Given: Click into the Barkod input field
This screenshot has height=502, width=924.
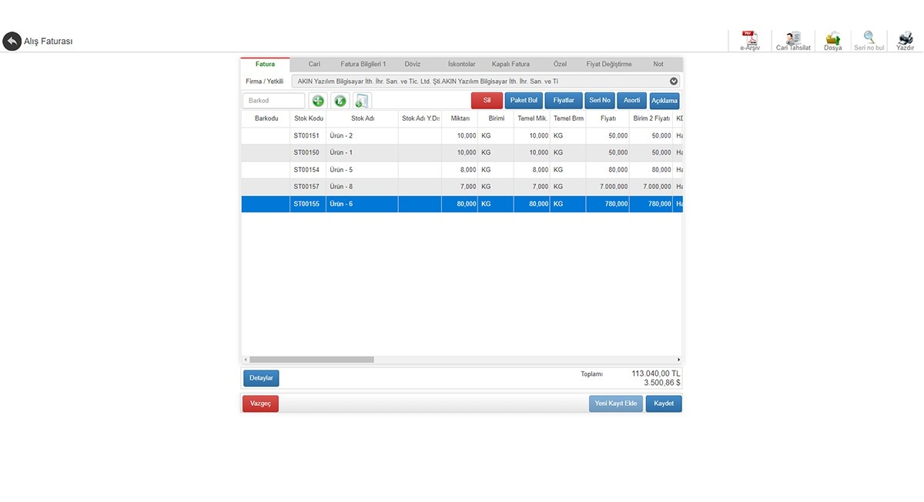Looking at the screenshot, I should click(x=273, y=101).
